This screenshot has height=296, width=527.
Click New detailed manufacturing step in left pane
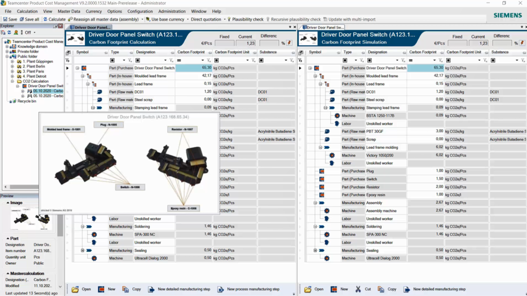pyautogui.click(x=179, y=289)
